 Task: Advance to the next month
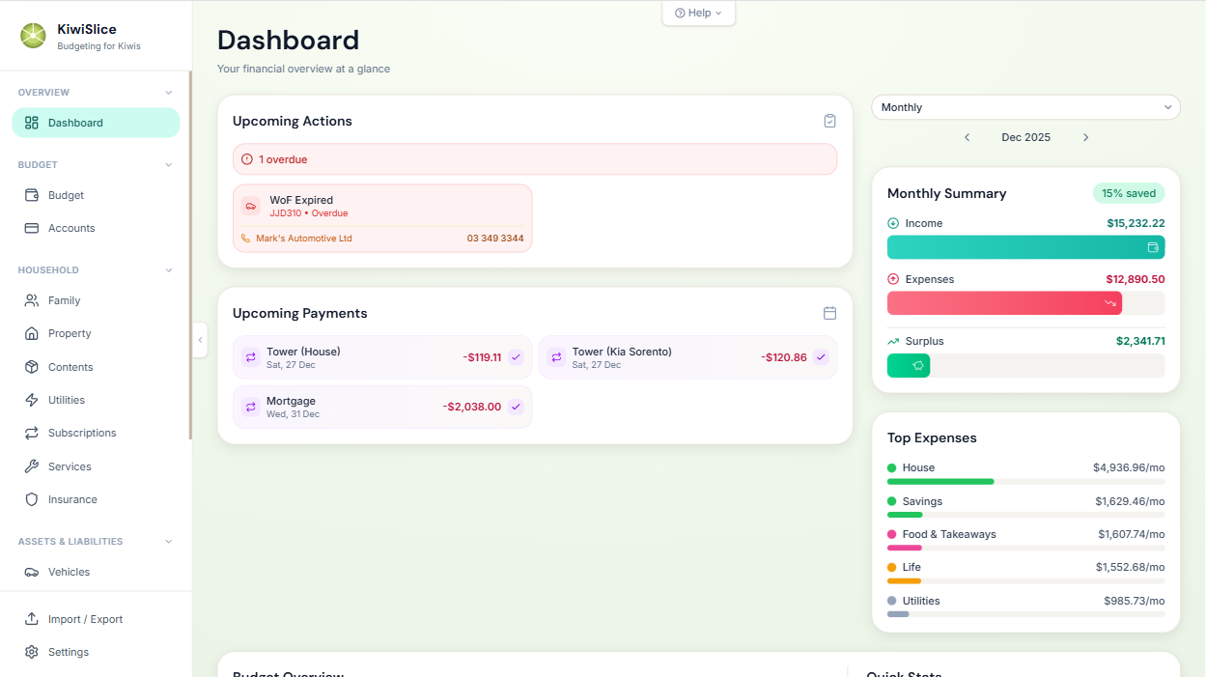coord(1085,137)
